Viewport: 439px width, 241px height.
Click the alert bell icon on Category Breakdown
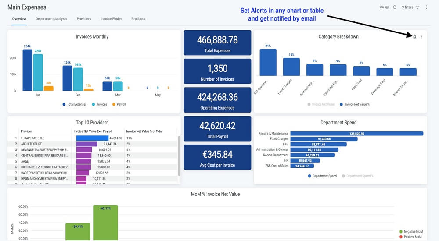click(x=414, y=37)
